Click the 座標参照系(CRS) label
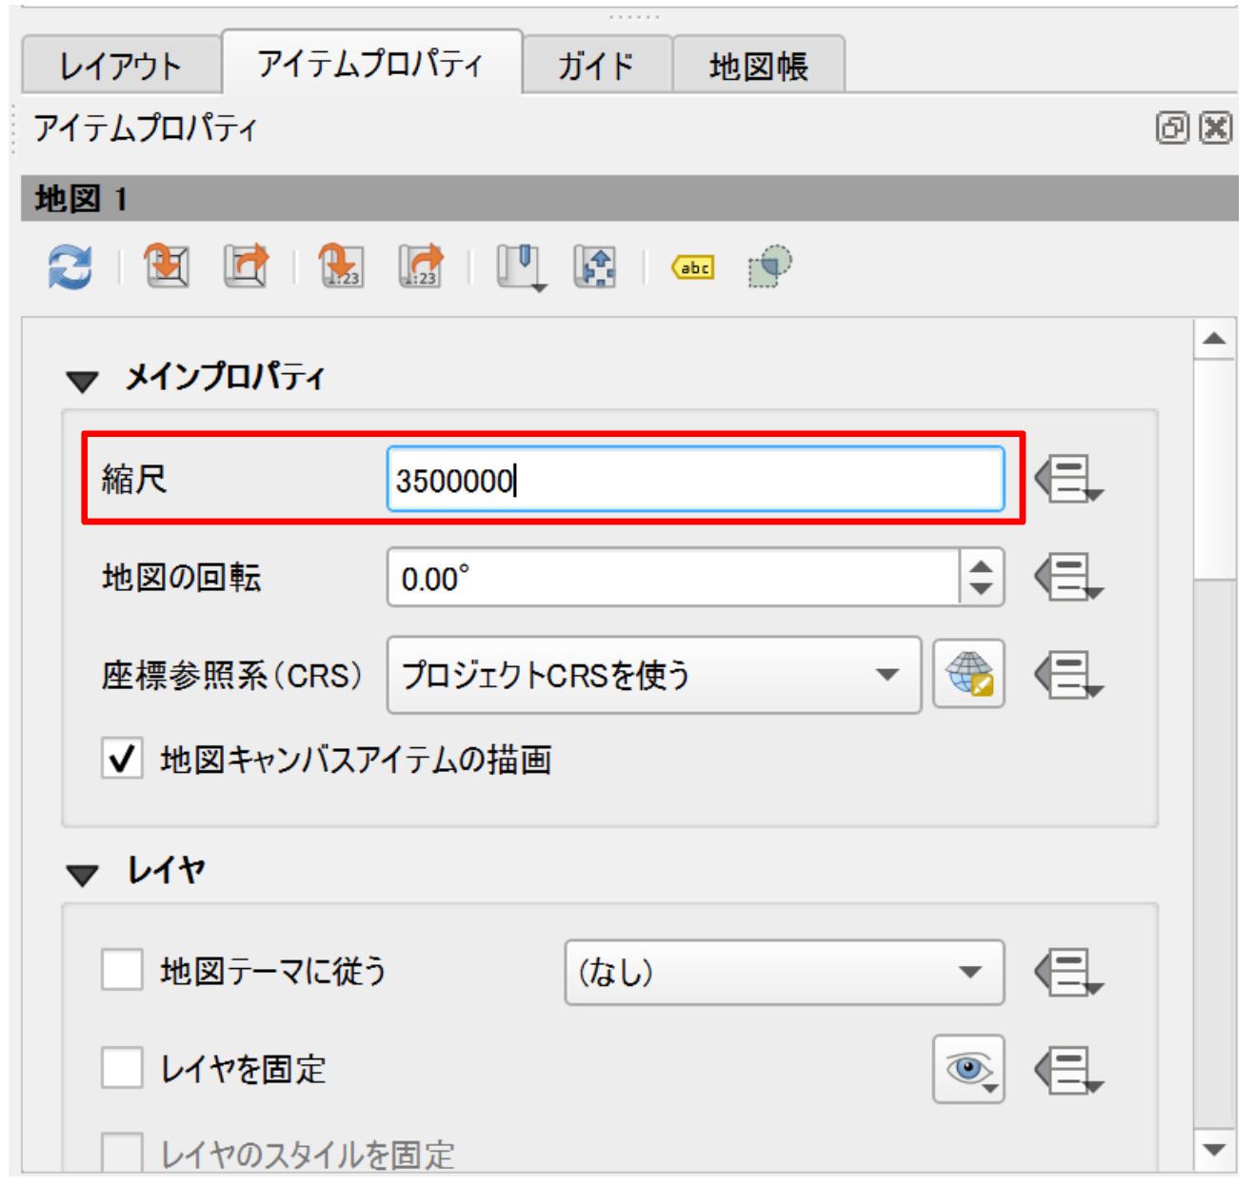The height and width of the screenshot is (1186, 1255). (232, 676)
